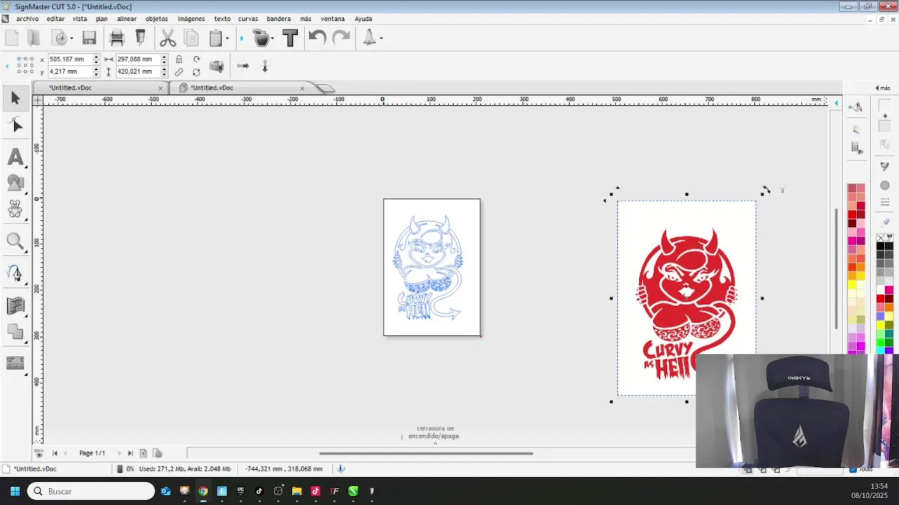899x505 pixels.
Task: Select the Pen drawing tool
Action: [x=15, y=273]
